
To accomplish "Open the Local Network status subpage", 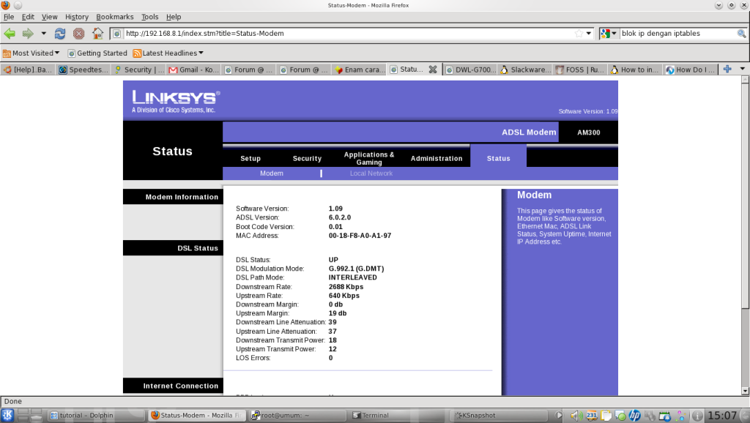I will [x=371, y=173].
